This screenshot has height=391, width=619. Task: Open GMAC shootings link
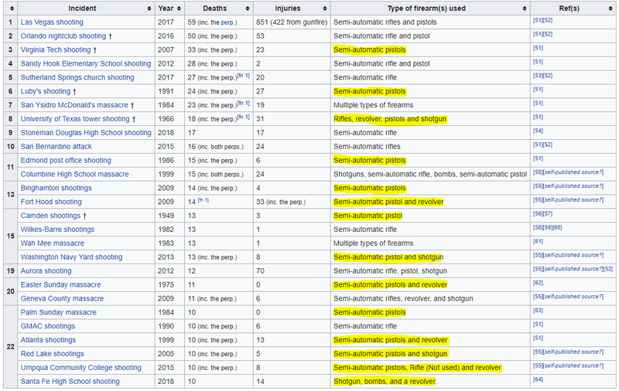click(48, 326)
